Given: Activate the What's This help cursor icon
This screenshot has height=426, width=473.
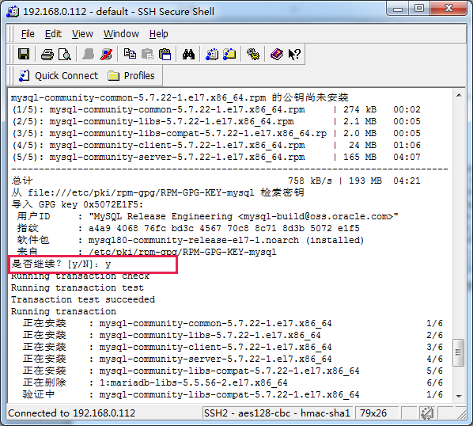Looking at the screenshot, I should tap(294, 55).
